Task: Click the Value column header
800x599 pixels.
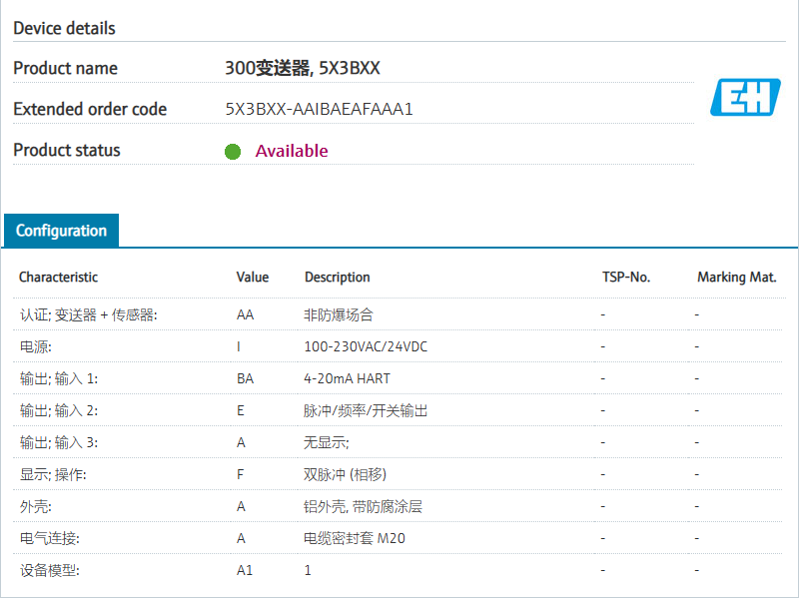Action: (253, 277)
